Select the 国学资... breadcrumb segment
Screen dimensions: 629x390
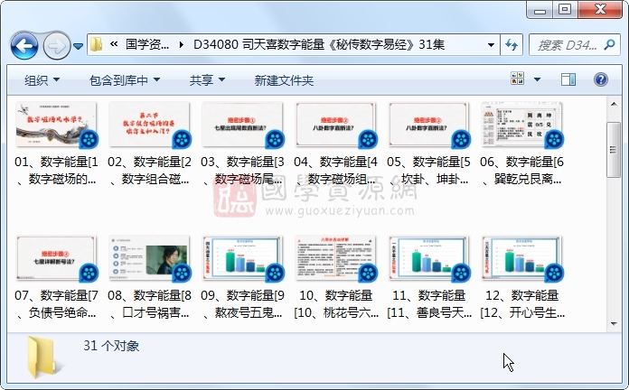147,44
